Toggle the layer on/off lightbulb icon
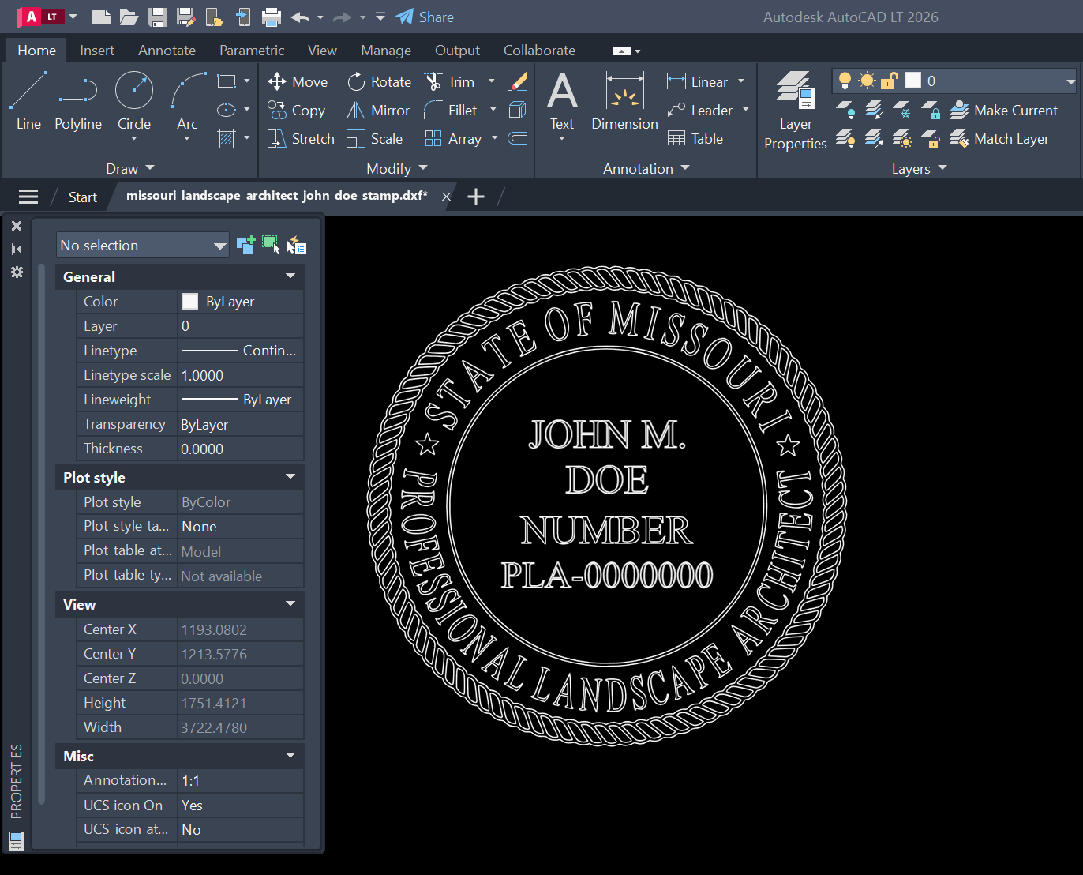Viewport: 1083px width, 875px height. click(x=845, y=81)
